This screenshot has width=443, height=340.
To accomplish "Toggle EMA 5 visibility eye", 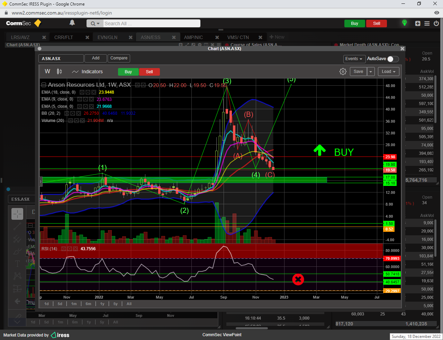I will (x=80, y=106).
